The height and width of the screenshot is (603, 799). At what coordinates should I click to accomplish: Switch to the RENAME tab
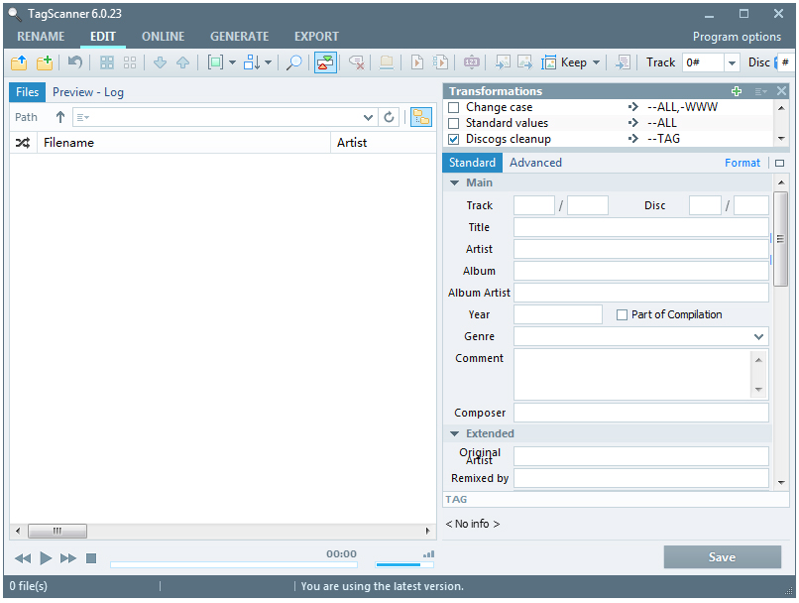[x=41, y=37]
